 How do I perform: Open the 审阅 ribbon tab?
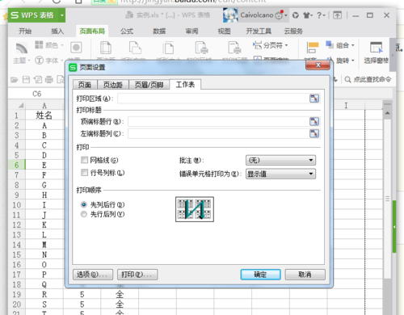tap(191, 31)
